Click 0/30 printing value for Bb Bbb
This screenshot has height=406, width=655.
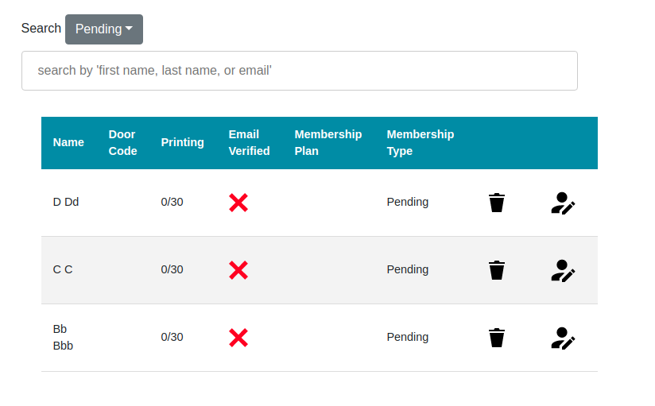pos(172,337)
